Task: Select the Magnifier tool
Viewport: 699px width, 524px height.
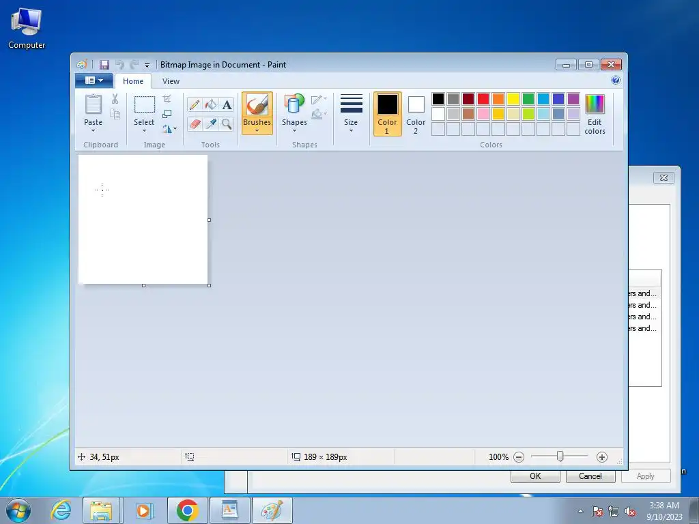Action: [x=227, y=123]
